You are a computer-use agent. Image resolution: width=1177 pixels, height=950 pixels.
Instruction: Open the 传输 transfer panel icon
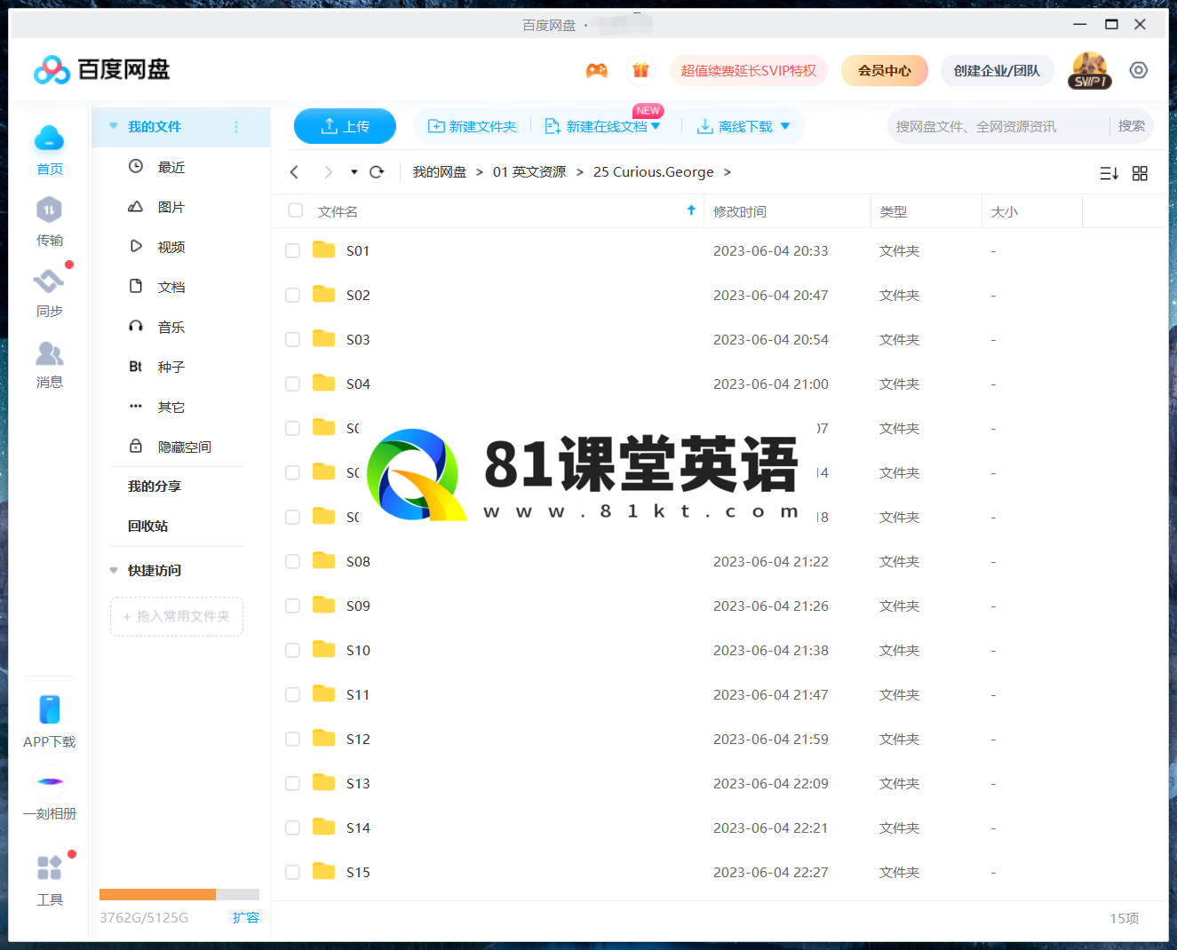[49, 210]
